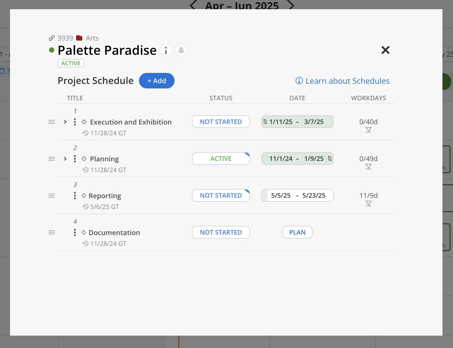Click the info icon next to Palette Paradise
The width and height of the screenshot is (453, 348).
click(x=166, y=50)
